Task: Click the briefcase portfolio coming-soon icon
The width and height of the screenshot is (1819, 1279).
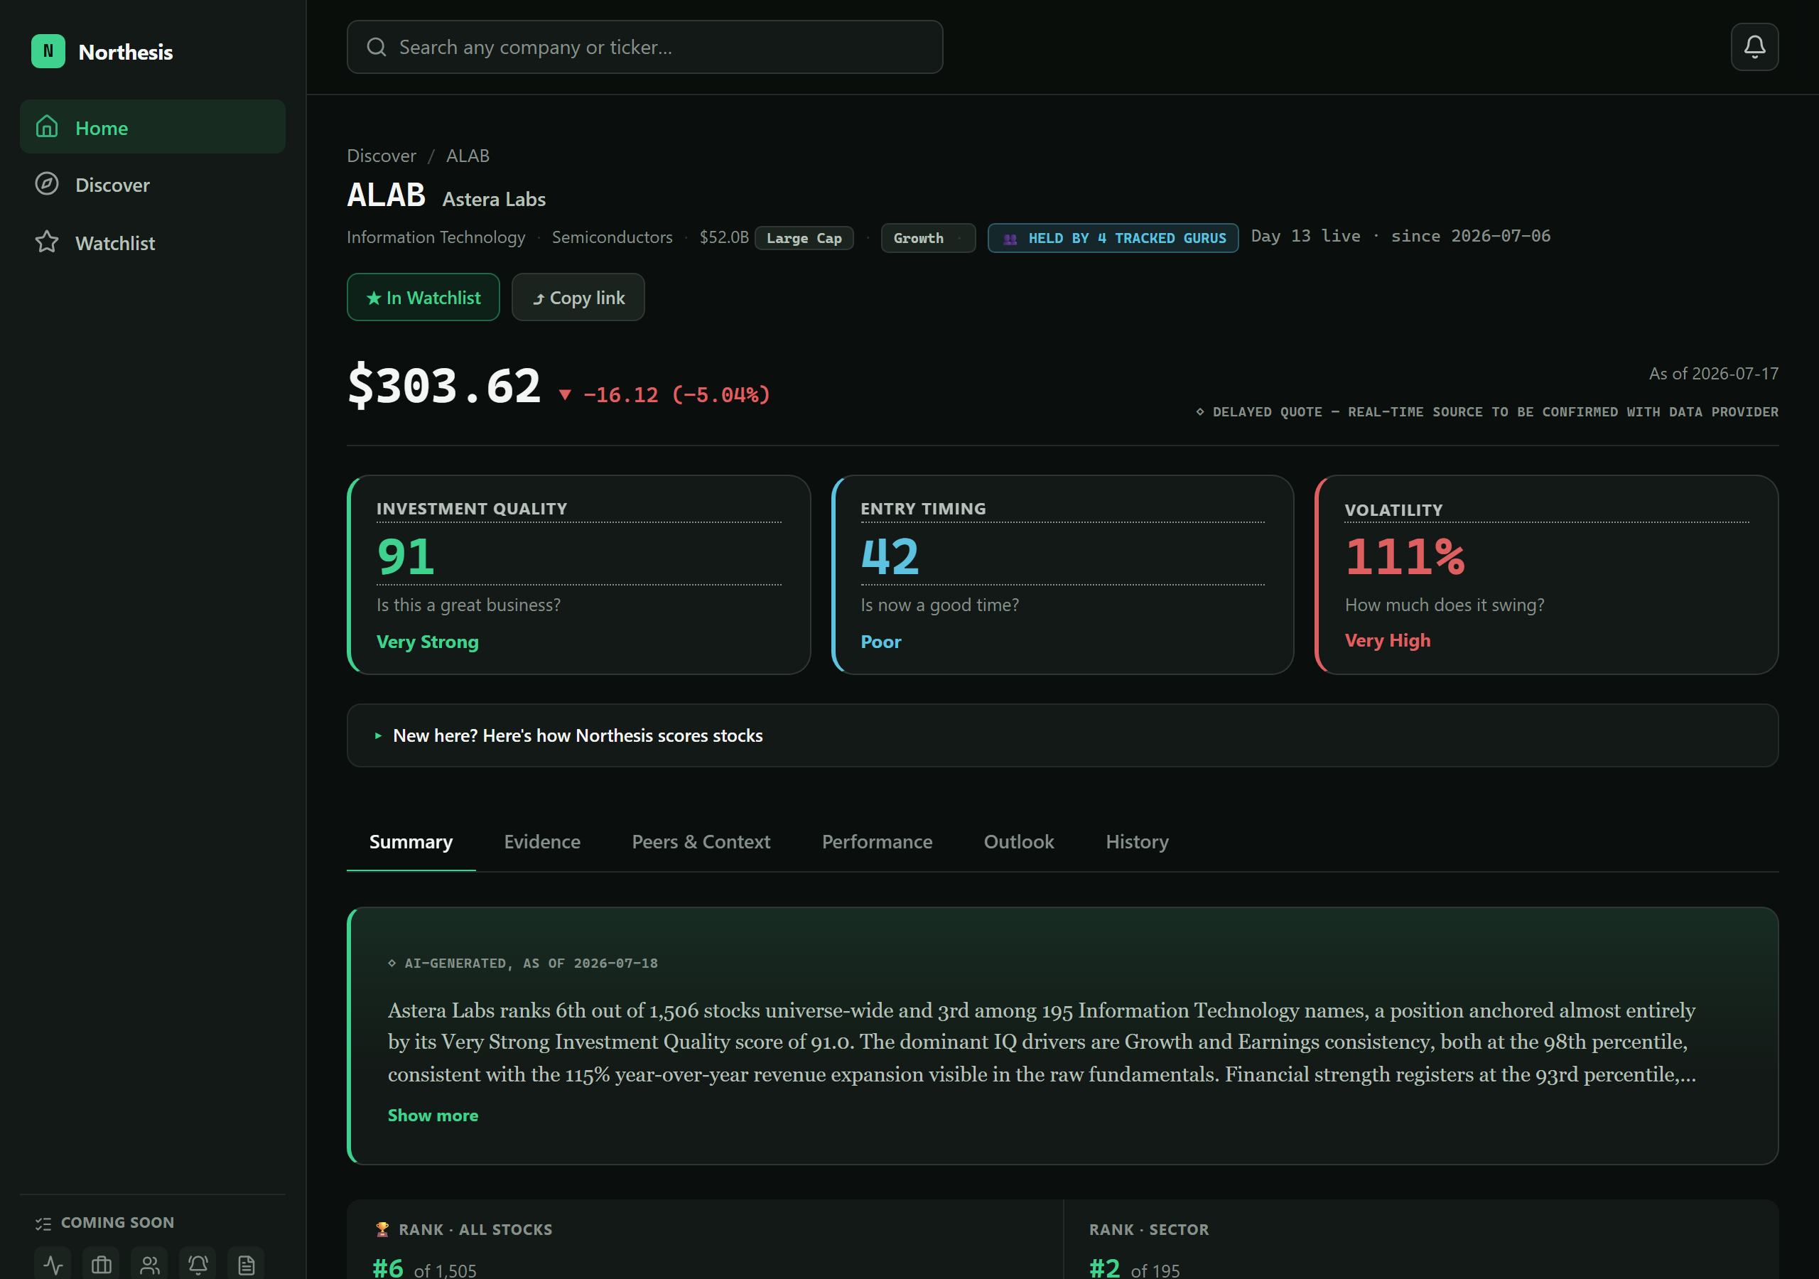Action: pos(102,1264)
